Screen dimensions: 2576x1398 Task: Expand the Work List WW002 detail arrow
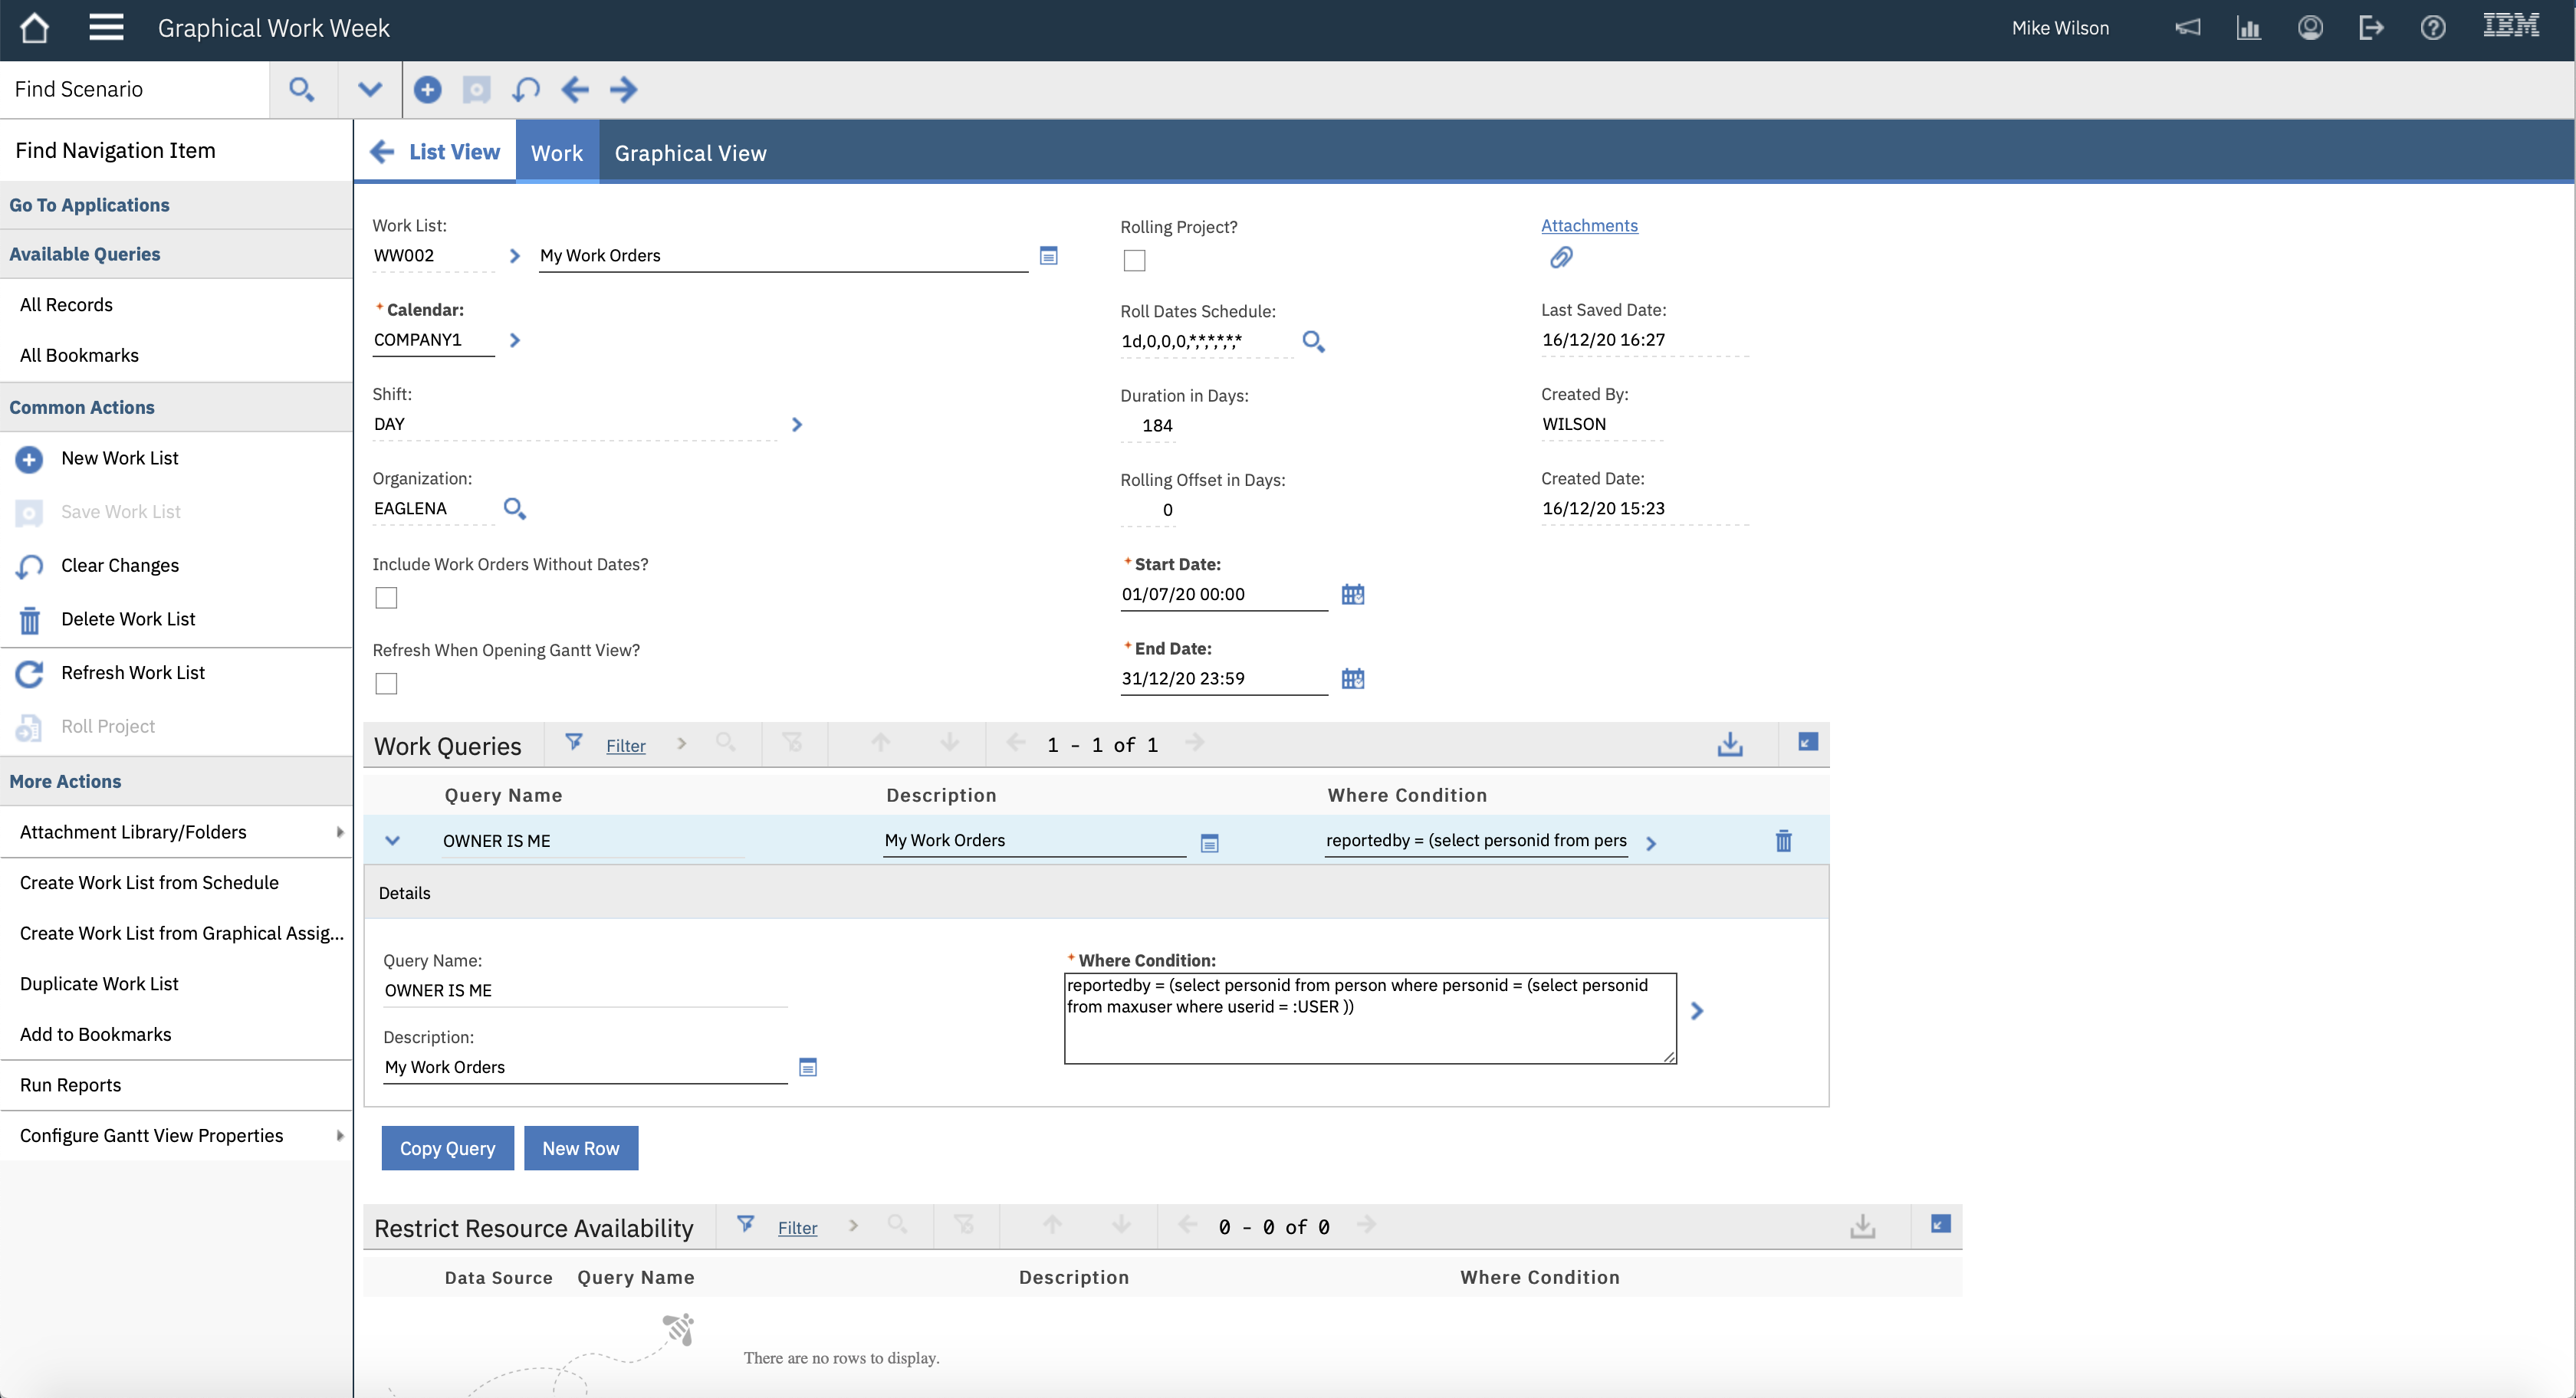point(515,256)
